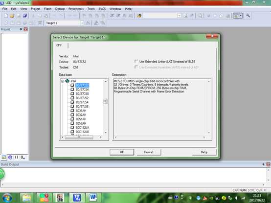This screenshot has height=203, width=271.
Task: Select the CPU tab in the dialog
Action: tap(59, 45)
